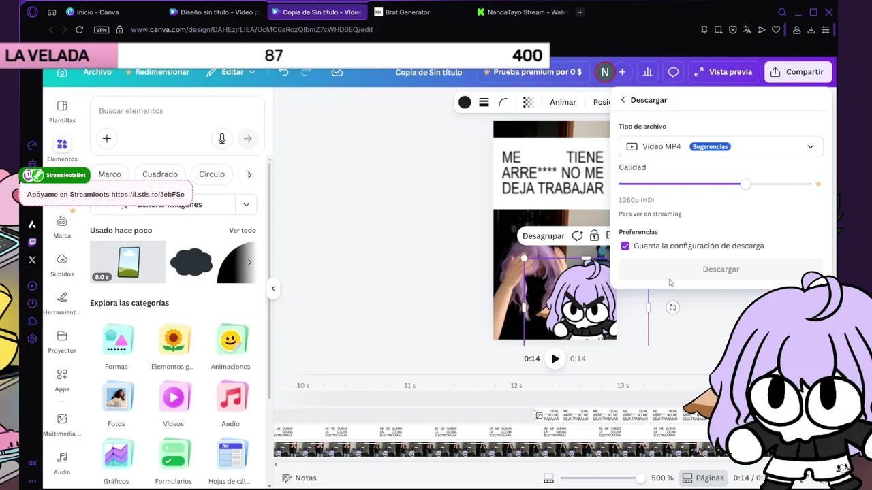Open the Subidos uploads panel
This screenshot has height=490, width=872.
[x=62, y=265]
